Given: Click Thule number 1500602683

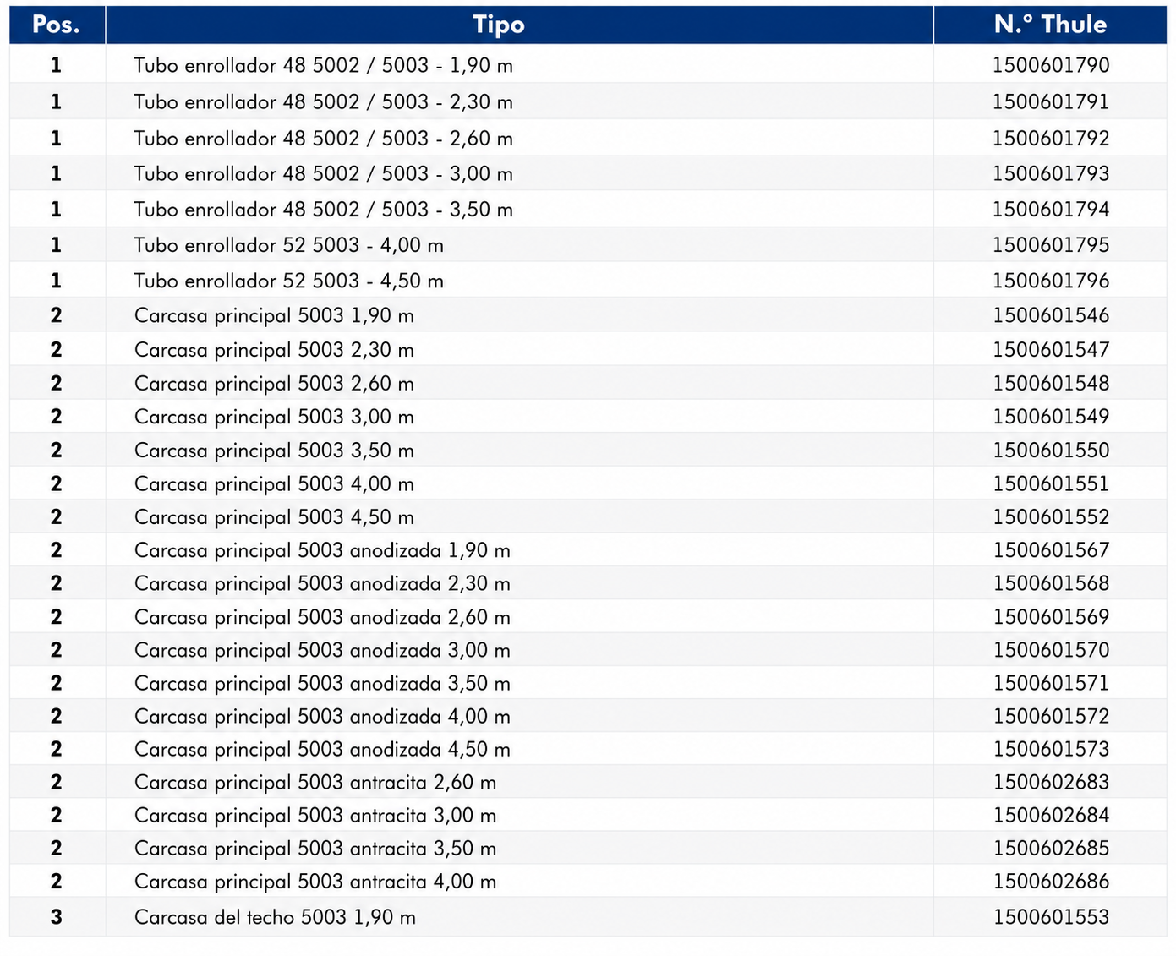Looking at the screenshot, I should 1051,783.
